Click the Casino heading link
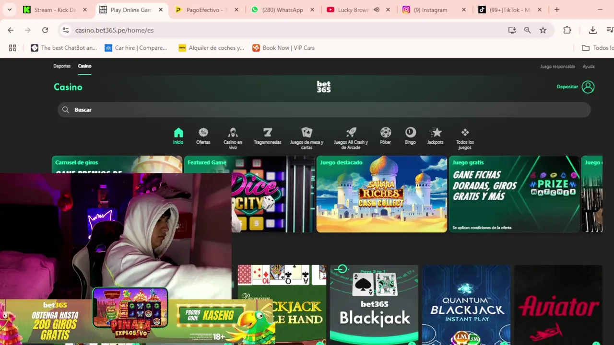This screenshot has height=345, width=614. pyautogui.click(x=68, y=87)
